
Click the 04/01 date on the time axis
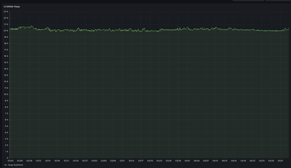187,161
